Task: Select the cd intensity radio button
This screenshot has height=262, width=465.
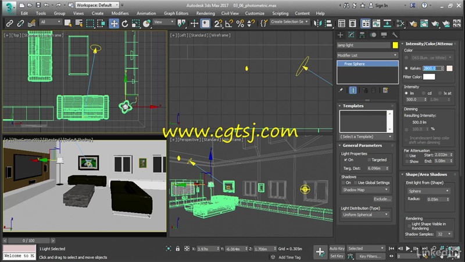Action: (424, 93)
